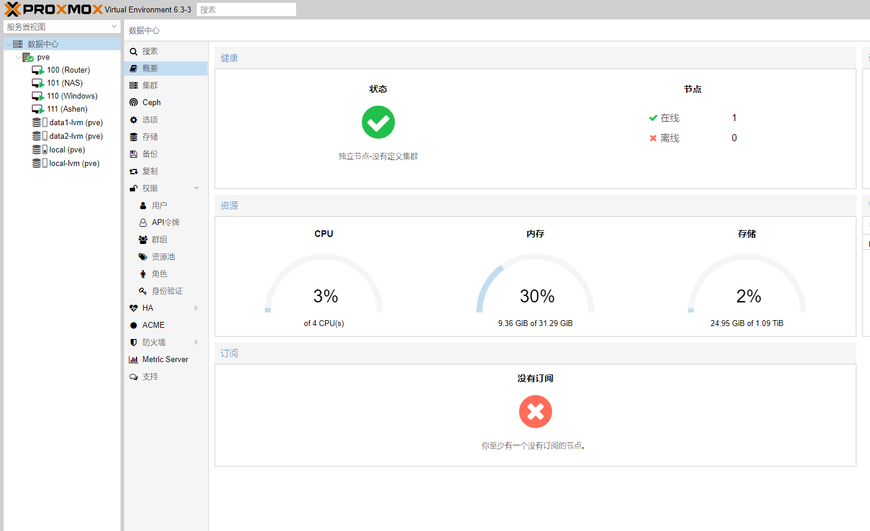Click the 角色 role person icon
The image size is (870, 531).
point(143,274)
